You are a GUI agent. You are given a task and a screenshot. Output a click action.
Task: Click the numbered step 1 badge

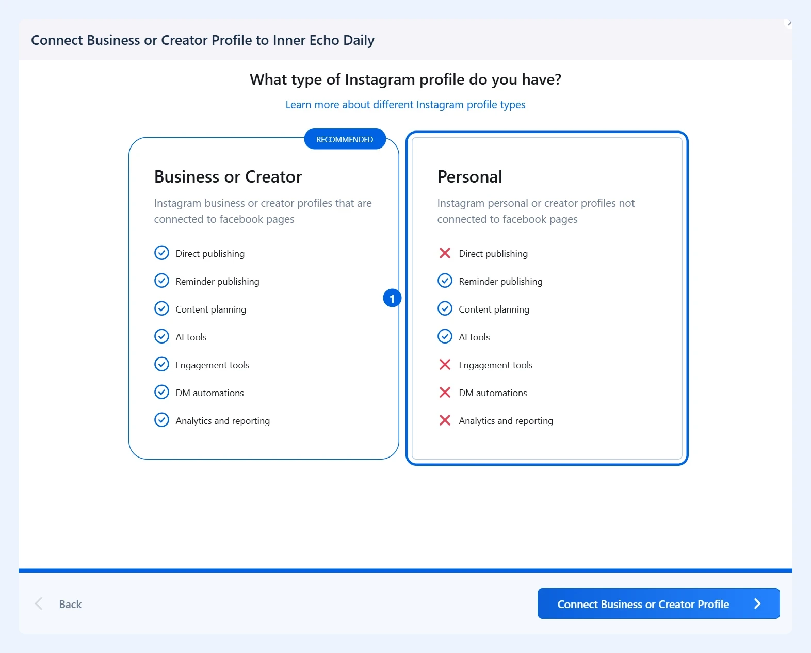[392, 298]
